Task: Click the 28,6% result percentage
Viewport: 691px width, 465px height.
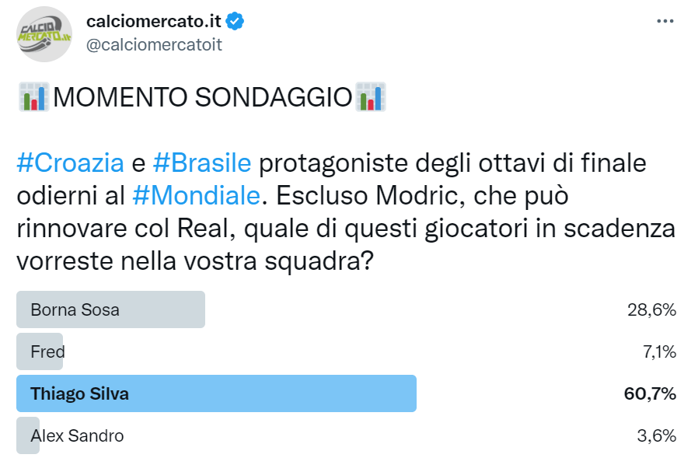Action: pyautogui.click(x=652, y=309)
